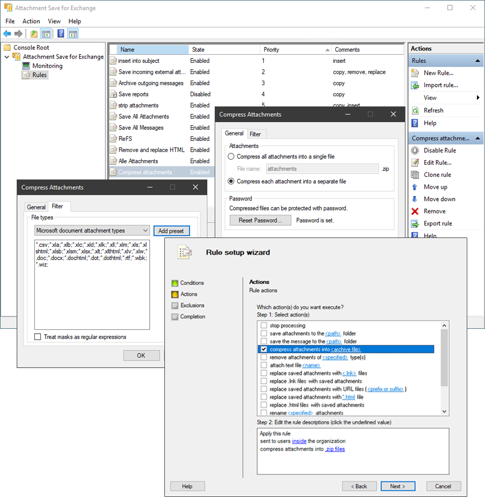
Task: Click the red Remove X icon
Action: pos(415,211)
